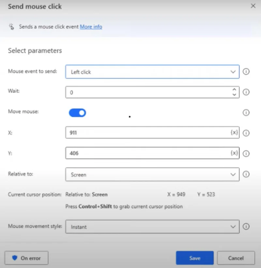Open info icon for Mouse movement style
This screenshot has width=261, height=268.
point(246,227)
